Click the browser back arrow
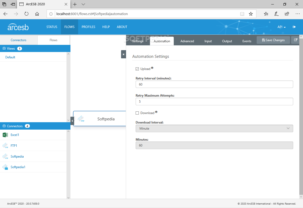Viewport: 303px width, 208px height. [5, 14]
